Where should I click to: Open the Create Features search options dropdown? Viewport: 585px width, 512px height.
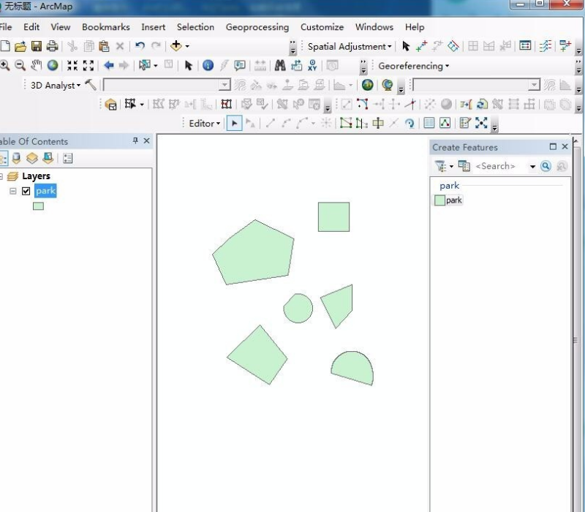532,167
